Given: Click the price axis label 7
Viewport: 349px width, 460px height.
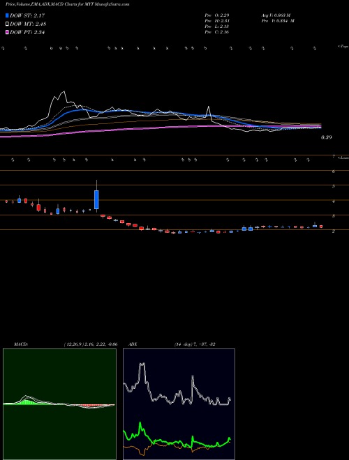Looking at the screenshot, I should (x=334, y=157).
